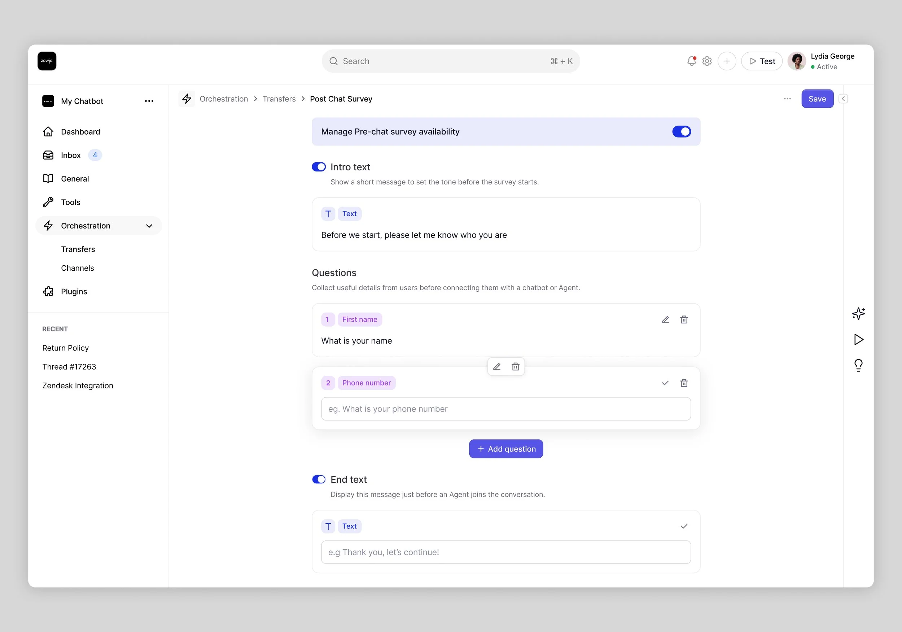
Task: Go to Inbox in sidebar
Action: [71, 155]
